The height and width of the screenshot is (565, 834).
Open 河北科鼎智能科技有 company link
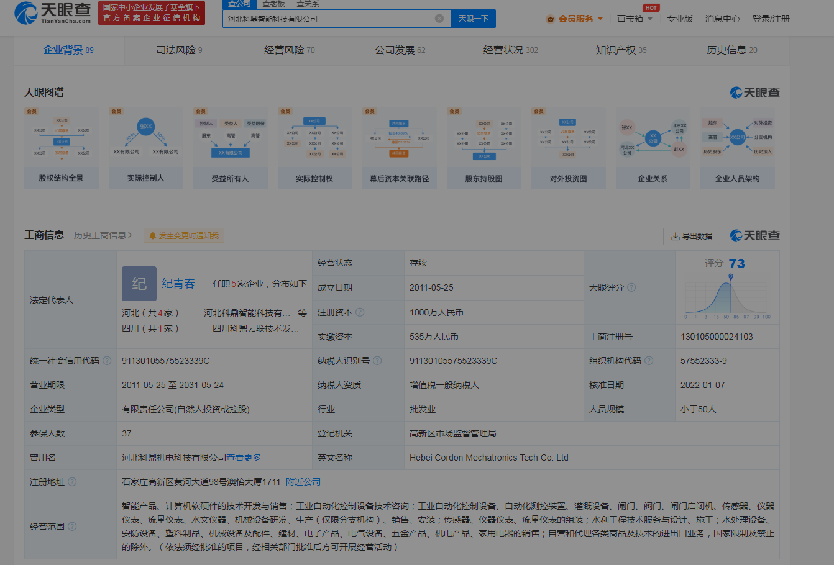click(247, 313)
